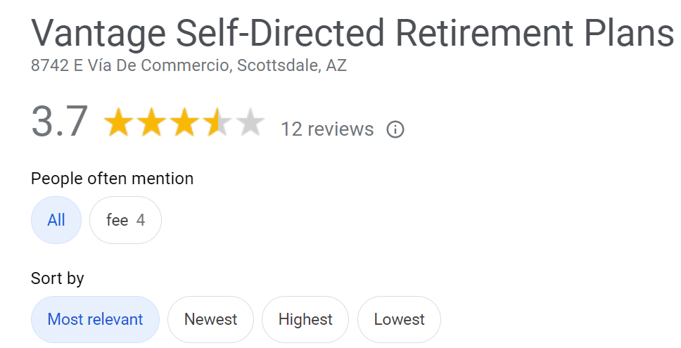The height and width of the screenshot is (348, 681).
Task: Click the third gold rating star
Action: 184,122
